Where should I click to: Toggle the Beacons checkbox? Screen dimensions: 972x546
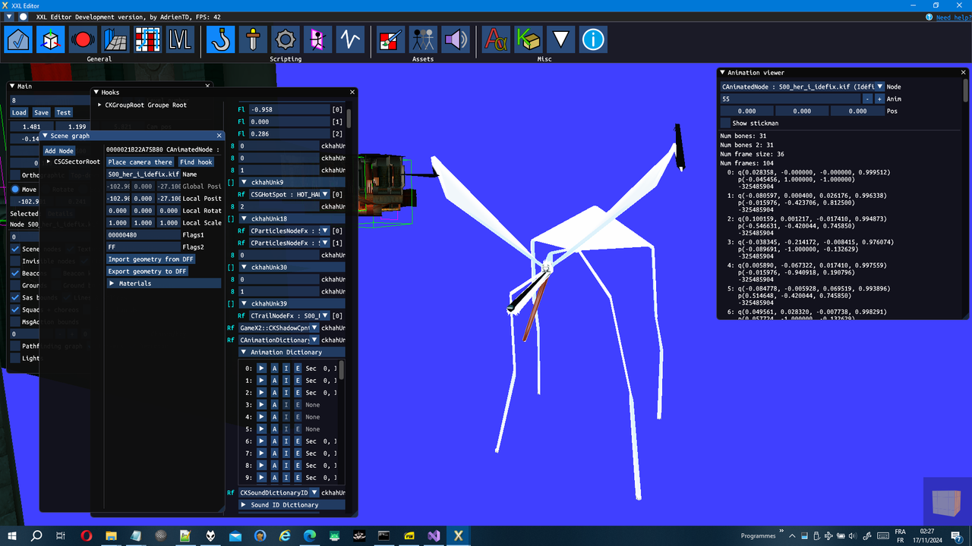15,273
